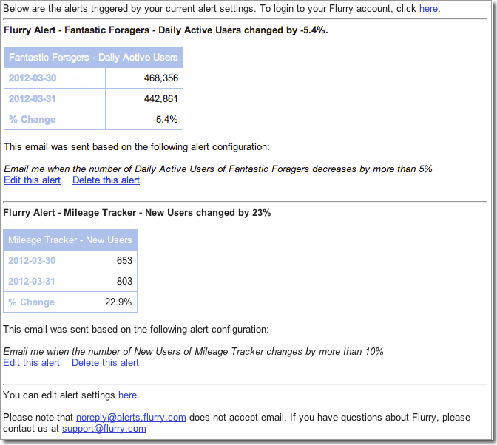Viewport: 497px width, 445px height.
Task: Click the Mileage Tracker alert heading
Action: click(137, 213)
